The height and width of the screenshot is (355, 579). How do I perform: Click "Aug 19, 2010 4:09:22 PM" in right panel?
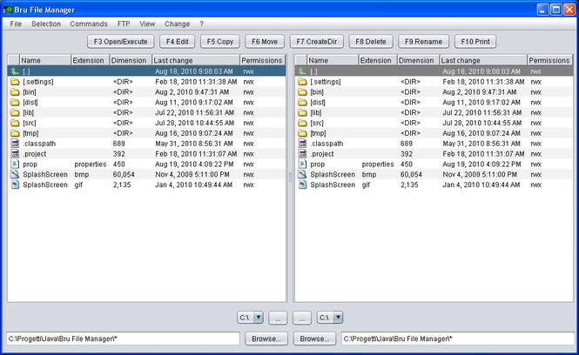pyautogui.click(x=481, y=164)
